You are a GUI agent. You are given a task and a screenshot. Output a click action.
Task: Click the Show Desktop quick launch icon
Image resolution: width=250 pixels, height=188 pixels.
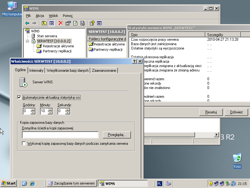tap(24, 183)
